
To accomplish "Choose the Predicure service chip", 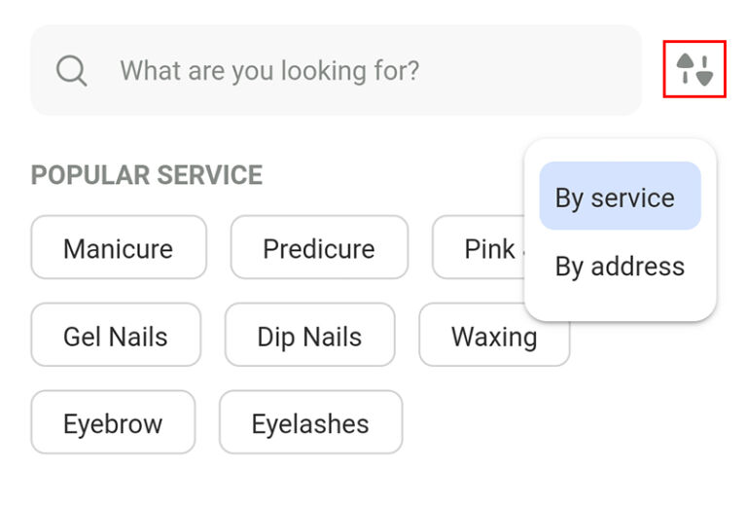I will [319, 247].
